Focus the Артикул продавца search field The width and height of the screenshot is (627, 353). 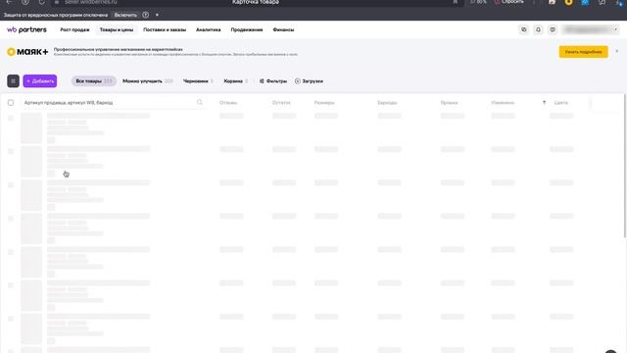click(x=114, y=102)
